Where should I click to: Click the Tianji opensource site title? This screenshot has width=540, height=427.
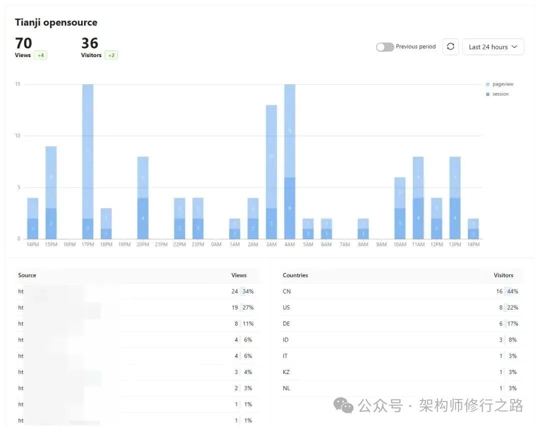pos(56,22)
